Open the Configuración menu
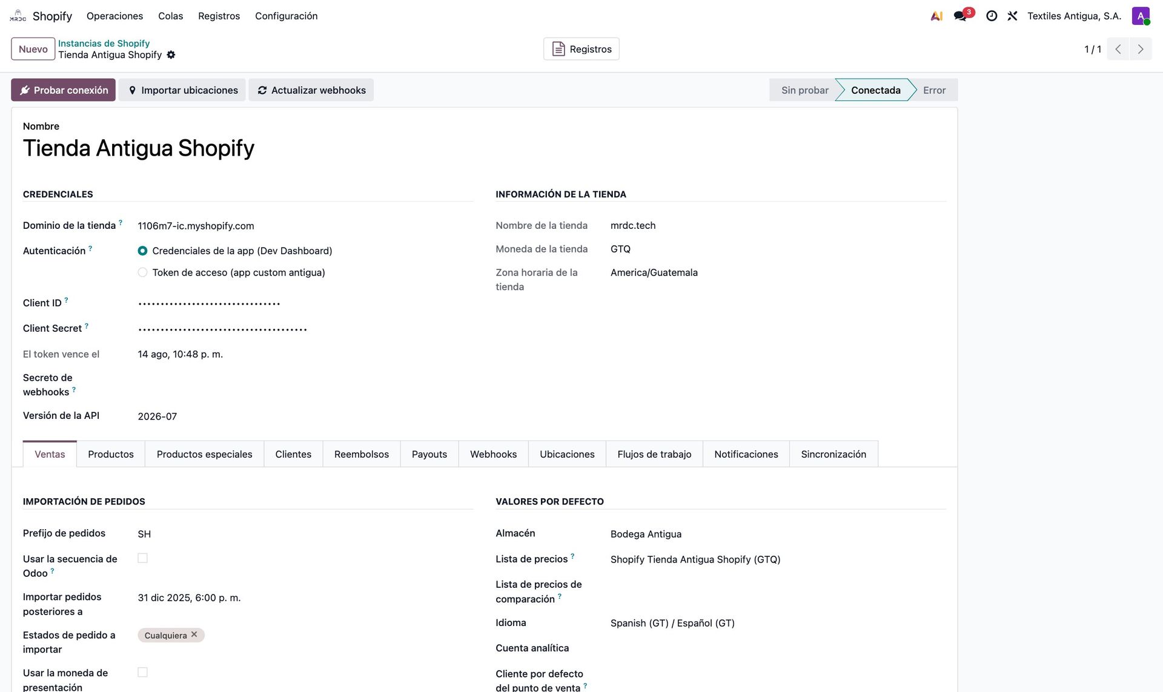This screenshot has height=692, width=1163. (286, 16)
